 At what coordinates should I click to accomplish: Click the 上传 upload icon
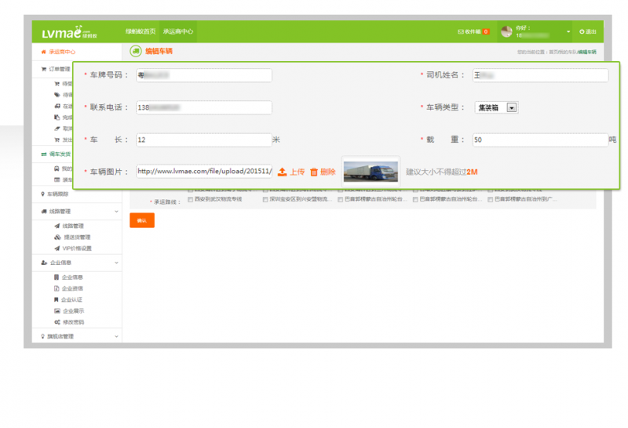coord(283,172)
